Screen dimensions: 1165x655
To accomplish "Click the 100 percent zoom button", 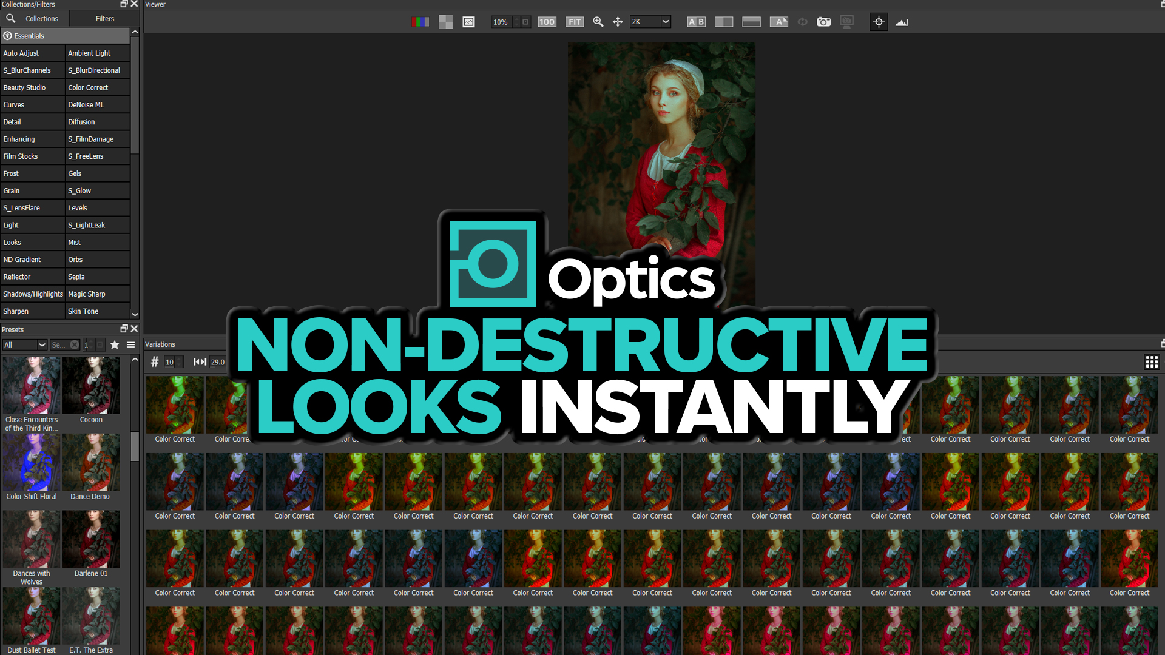I will 547,21.
